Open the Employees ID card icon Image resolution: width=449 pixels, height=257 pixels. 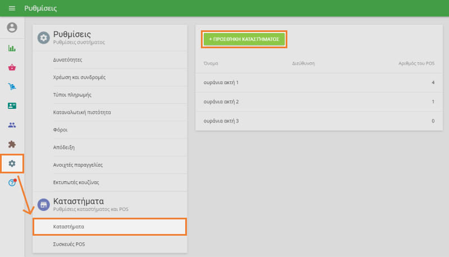[x=12, y=105]
